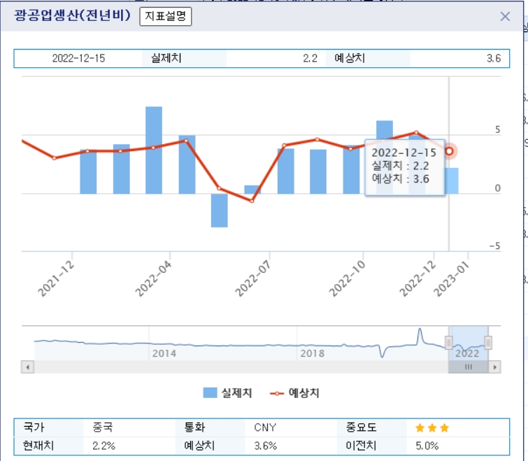Viewport: 528px width, 461px height.
Task: Toggle the 실제치 legend series
Action: [x=227, y=392]
